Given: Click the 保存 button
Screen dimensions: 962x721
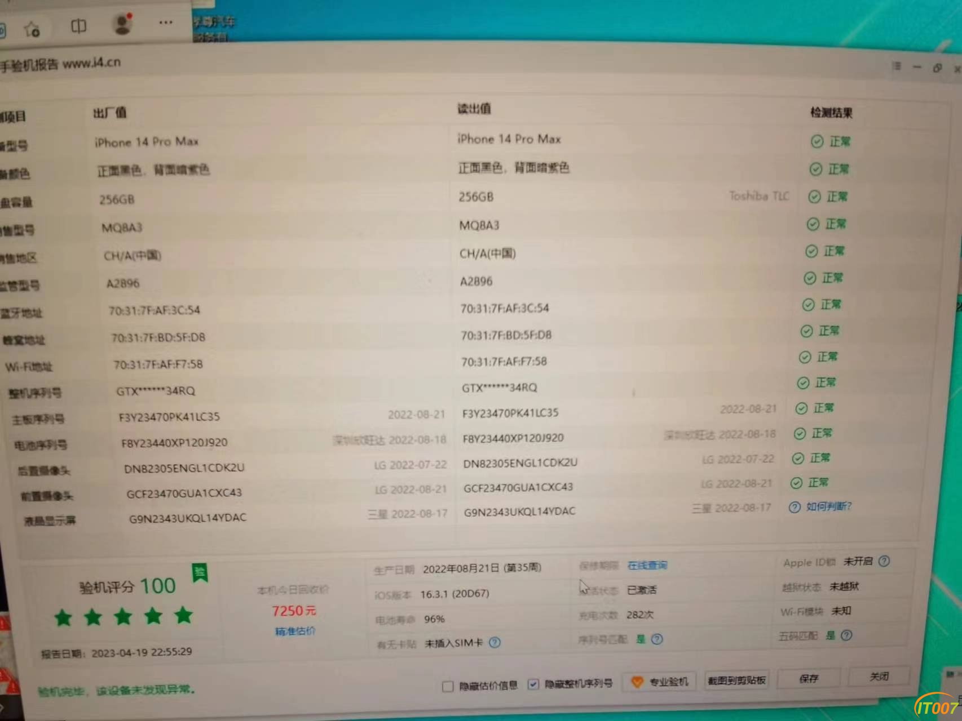Looking at the screenshot, I should 809,679.
